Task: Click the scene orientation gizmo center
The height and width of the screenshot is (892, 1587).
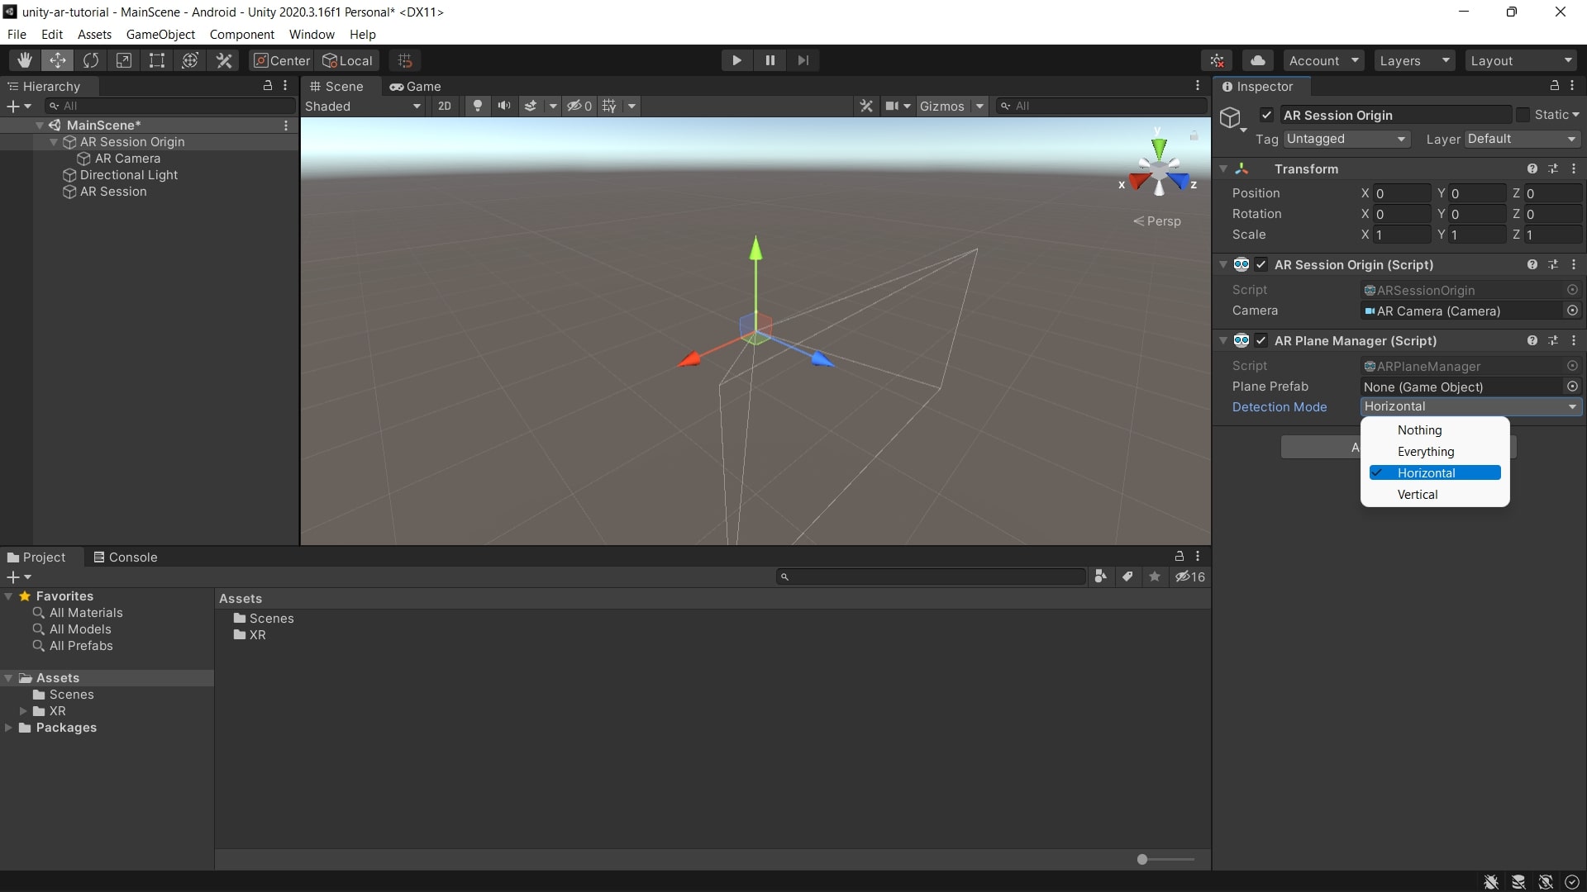Action: [x=1159, y=171]
